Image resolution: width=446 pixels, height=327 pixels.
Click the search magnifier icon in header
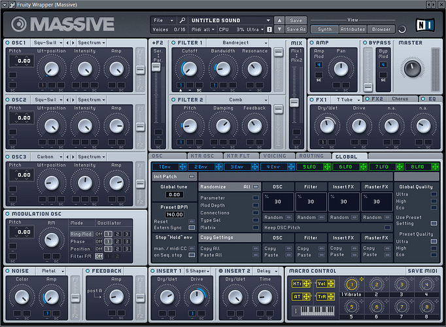coord(182,20)
